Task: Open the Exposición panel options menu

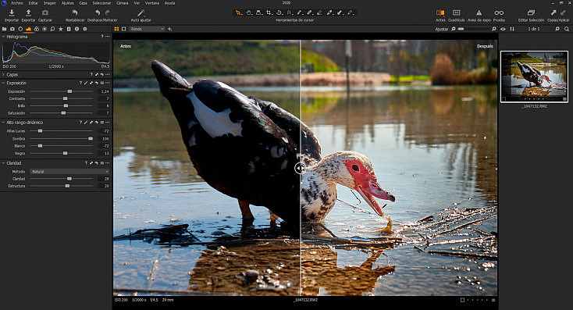Action: coord(108,83)
